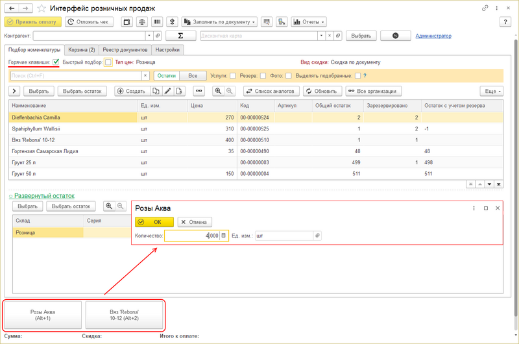This screenshot has width=519, height=344.
Task: Click the copy item icon beside Создать
Action: [156, 91]
